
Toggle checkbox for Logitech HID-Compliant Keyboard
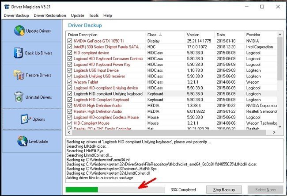coord(70,100)
